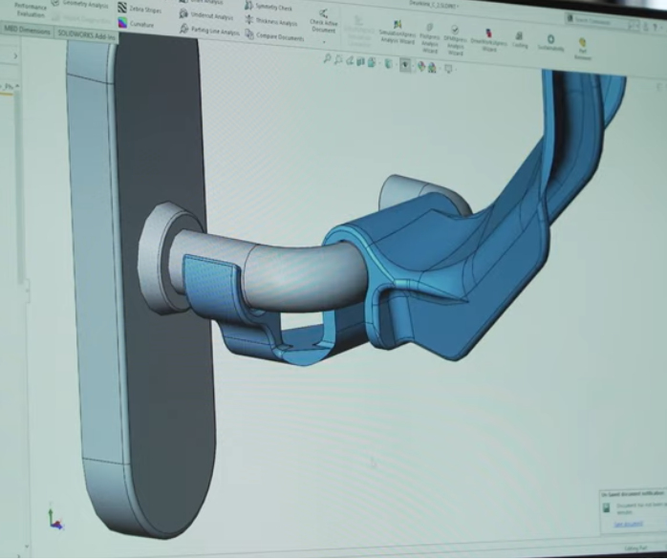Screen dimensions: 667x560
Task: Click 'Editing Part' status bar text
Action: pyautogui.click(x=635, y=549)
